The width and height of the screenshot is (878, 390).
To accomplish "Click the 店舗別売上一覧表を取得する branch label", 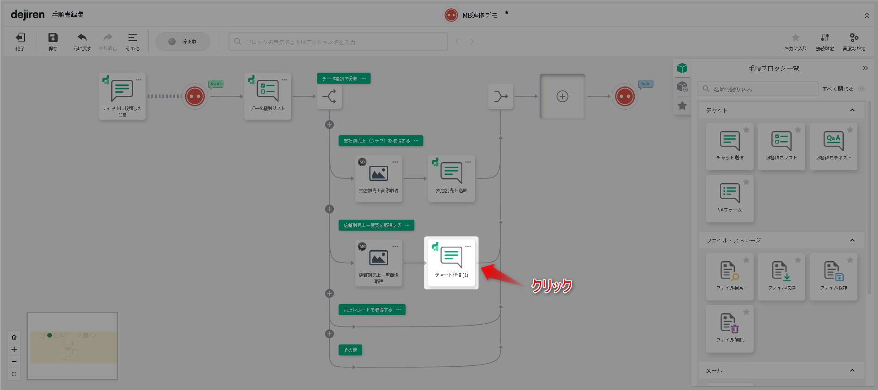I will click(x=376, y=225).
